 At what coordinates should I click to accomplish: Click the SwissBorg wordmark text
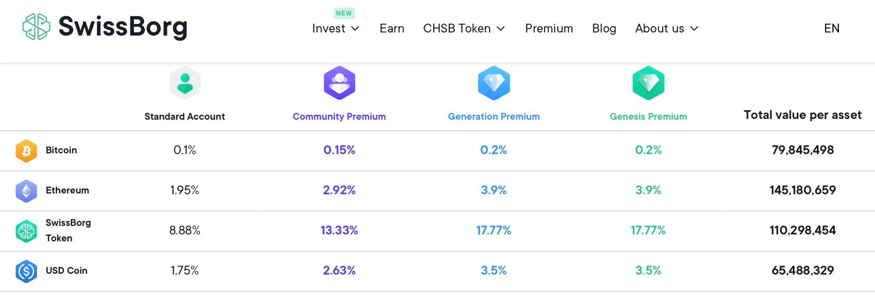coord(123,27)
